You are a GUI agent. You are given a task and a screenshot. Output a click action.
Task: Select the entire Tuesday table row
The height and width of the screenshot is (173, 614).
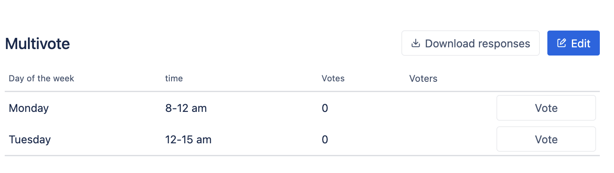pos(258,140)
